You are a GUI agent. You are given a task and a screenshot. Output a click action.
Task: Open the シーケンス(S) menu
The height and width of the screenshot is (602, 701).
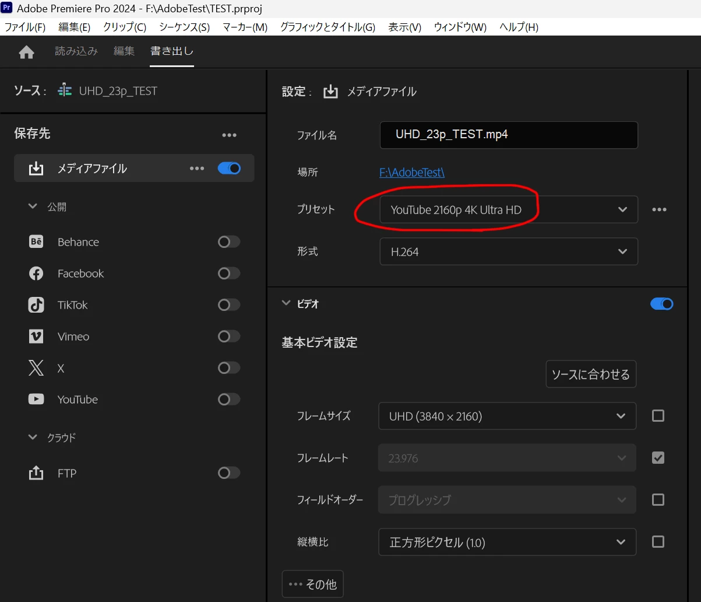184,27
